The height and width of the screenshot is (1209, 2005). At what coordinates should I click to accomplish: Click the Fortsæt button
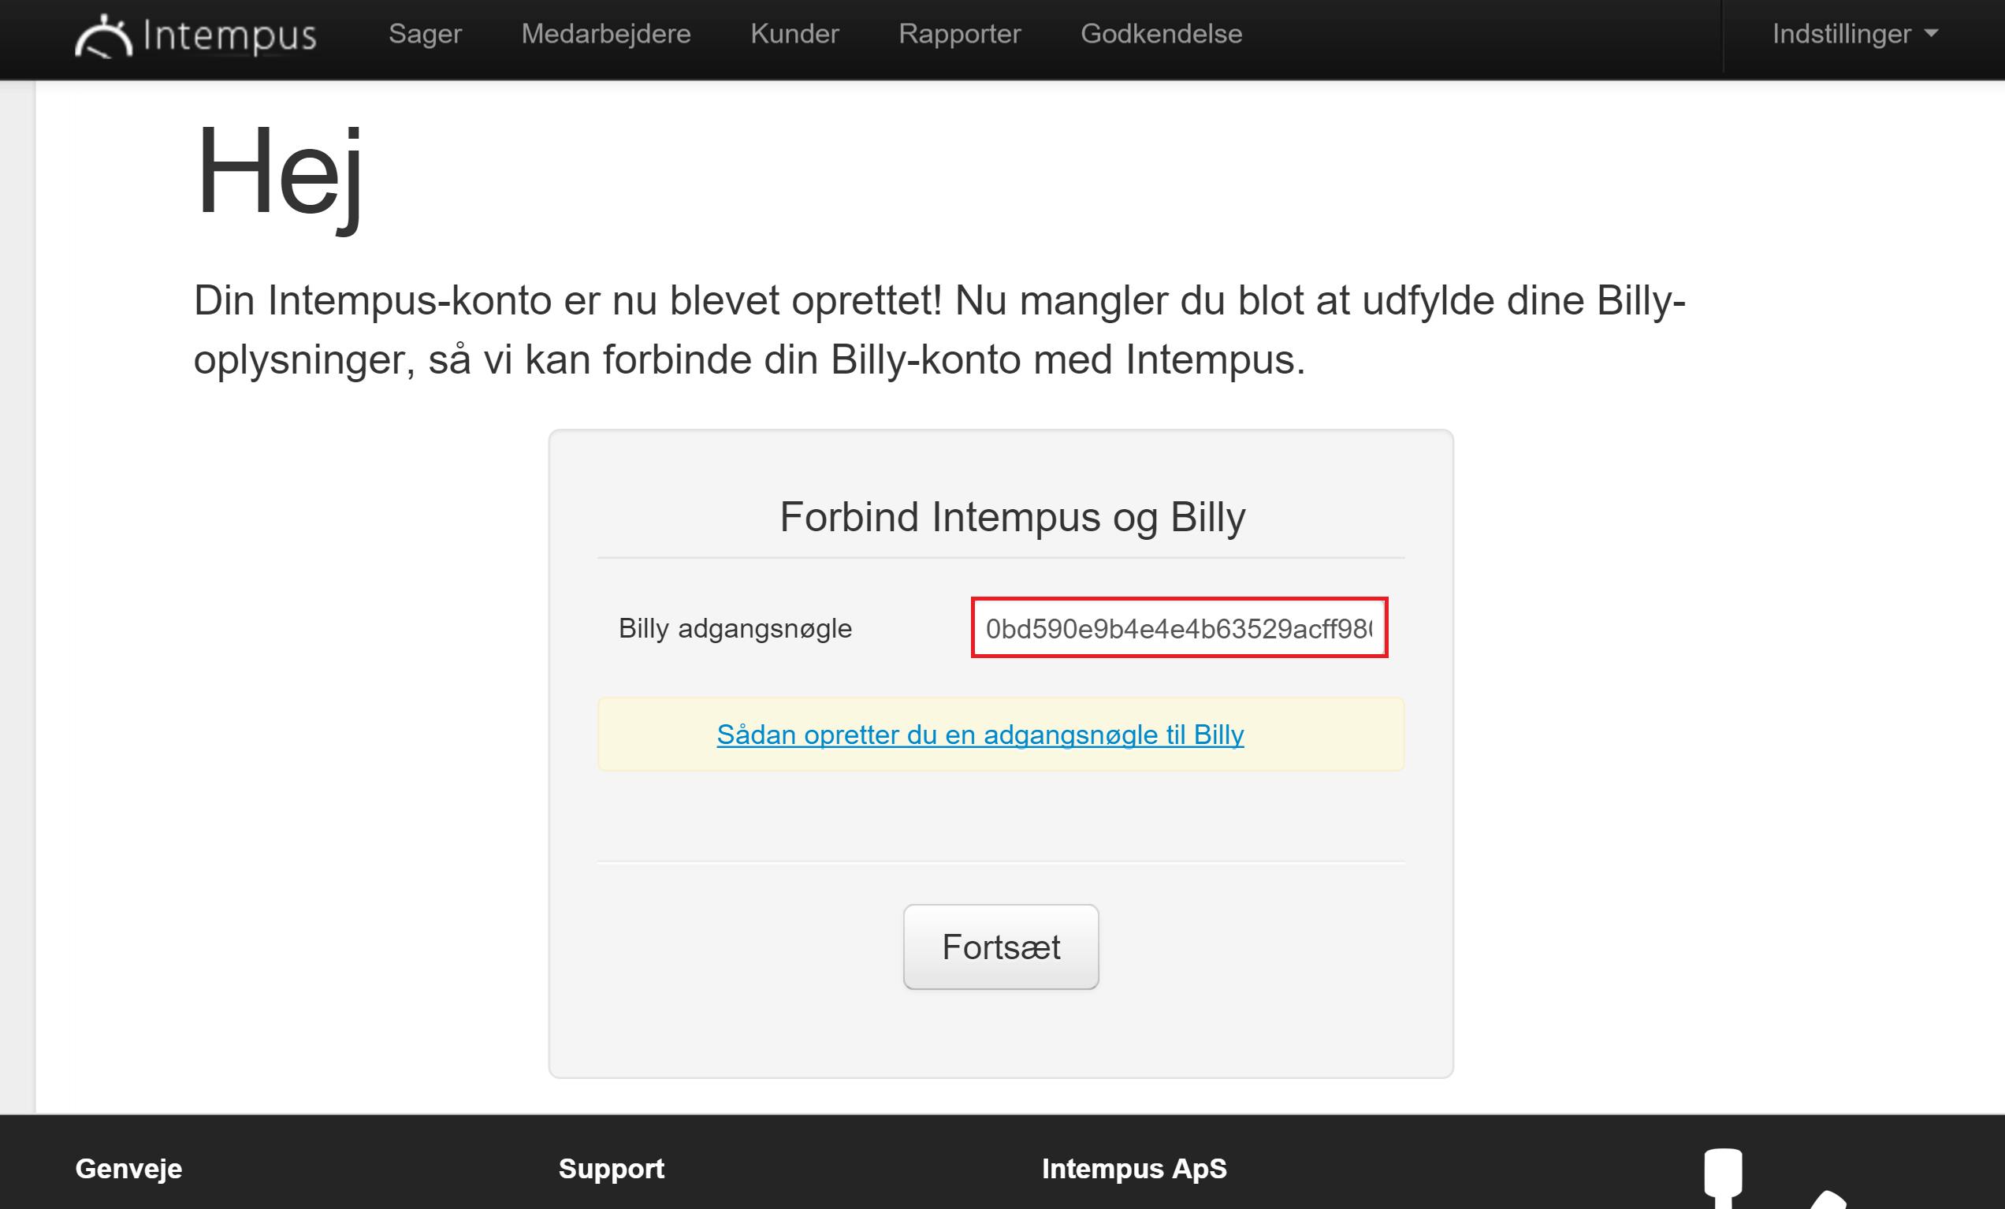click(1001, 947)
